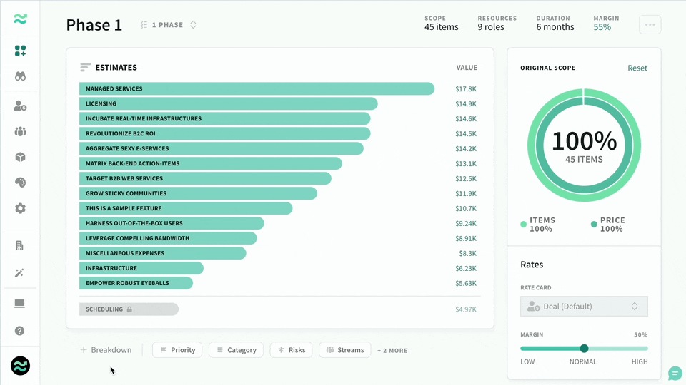Select the cube package icon in sidebar
Screen dimensions: 686x385
(20, 157)
